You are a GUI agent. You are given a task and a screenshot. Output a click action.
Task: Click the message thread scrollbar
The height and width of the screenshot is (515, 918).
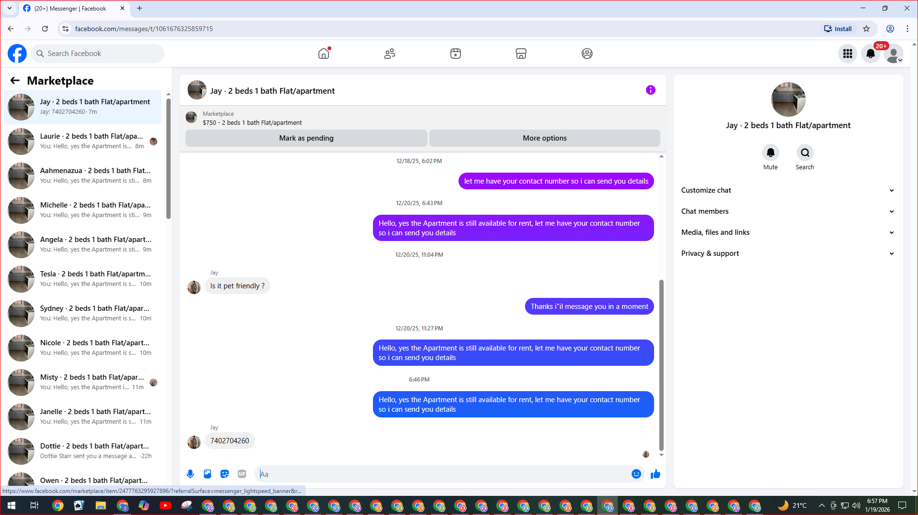(661, 365)
